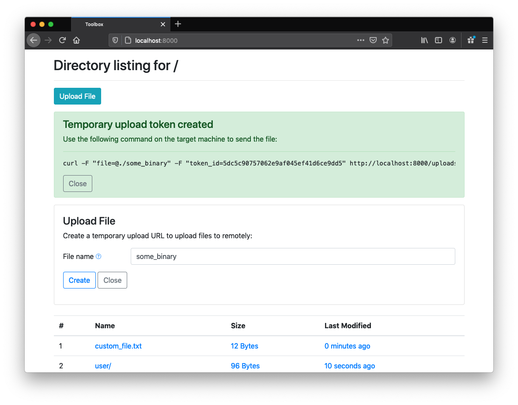Close the Toolbox tab

click(163, 24)
